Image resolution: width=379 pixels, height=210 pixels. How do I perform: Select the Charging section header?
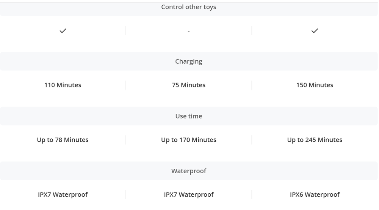[189, 61]
